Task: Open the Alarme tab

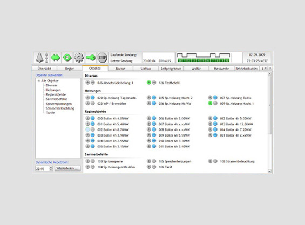Action: coord(120,69)
